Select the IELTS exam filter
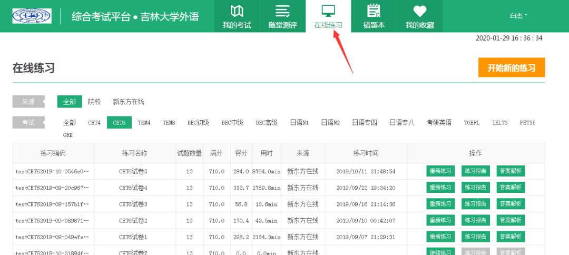Image resolution: width=569 pixels, height=255 pixels. 499,122
